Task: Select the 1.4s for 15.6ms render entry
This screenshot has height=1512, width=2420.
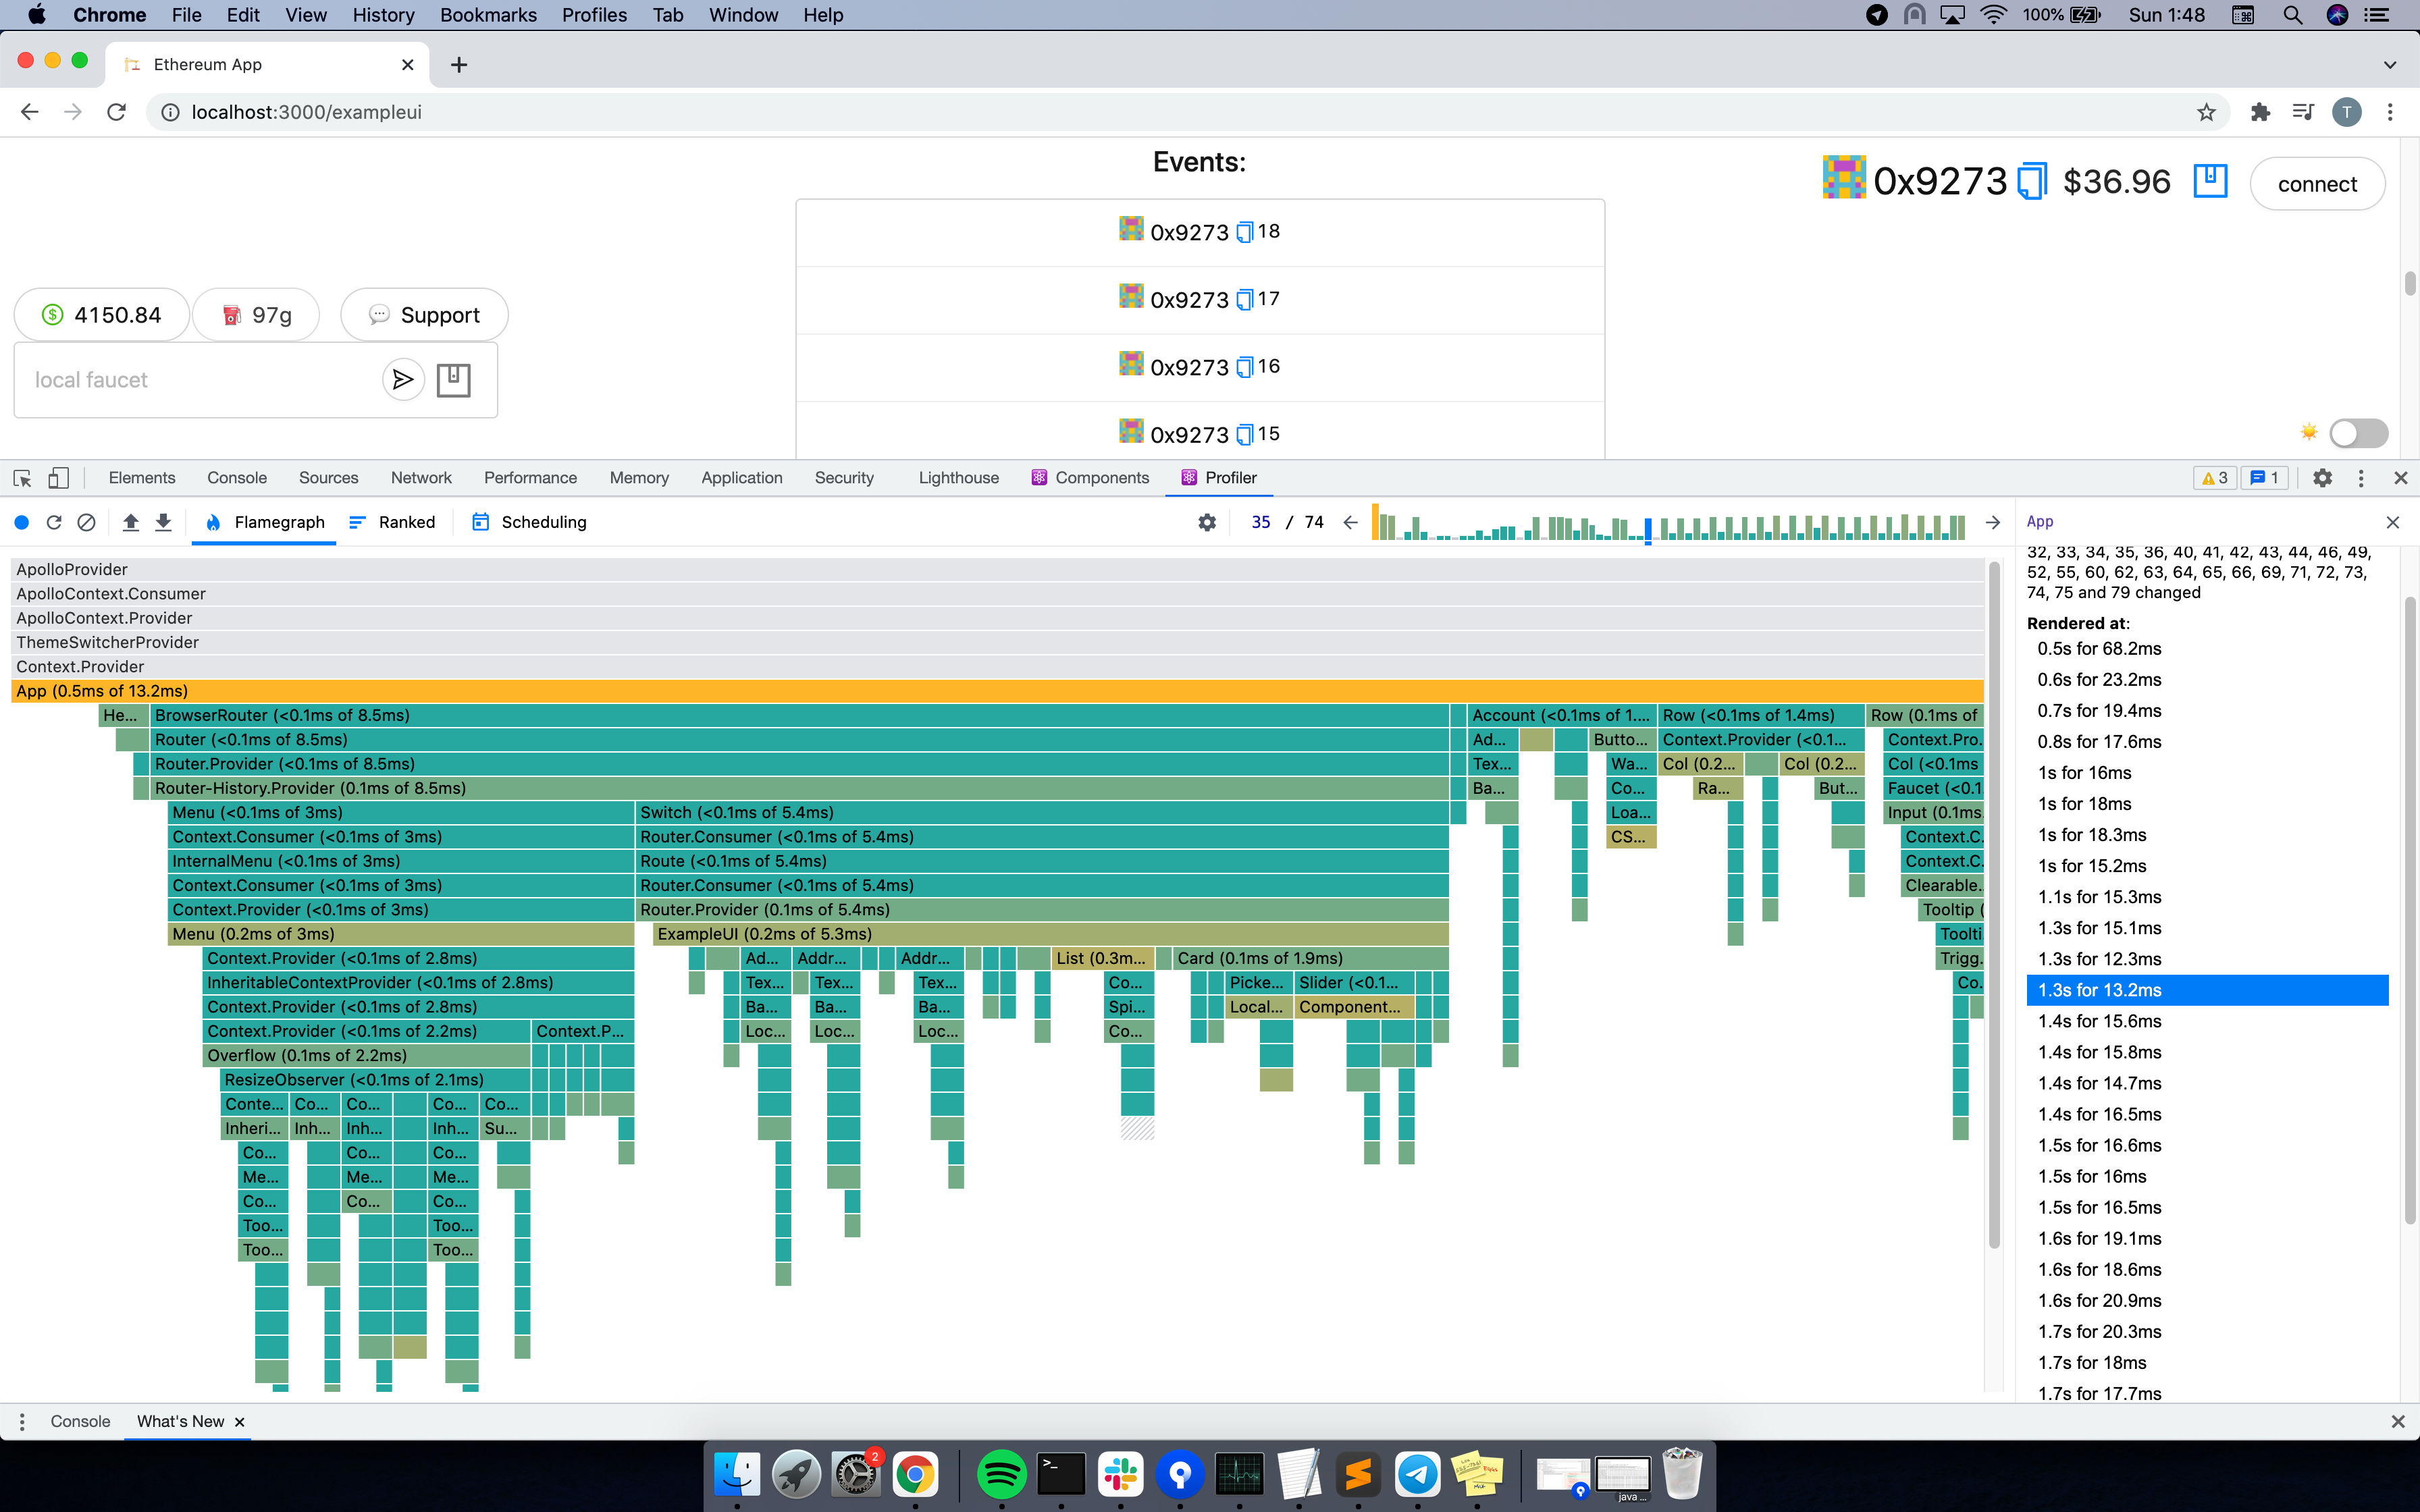Action: (2099, 1021)
